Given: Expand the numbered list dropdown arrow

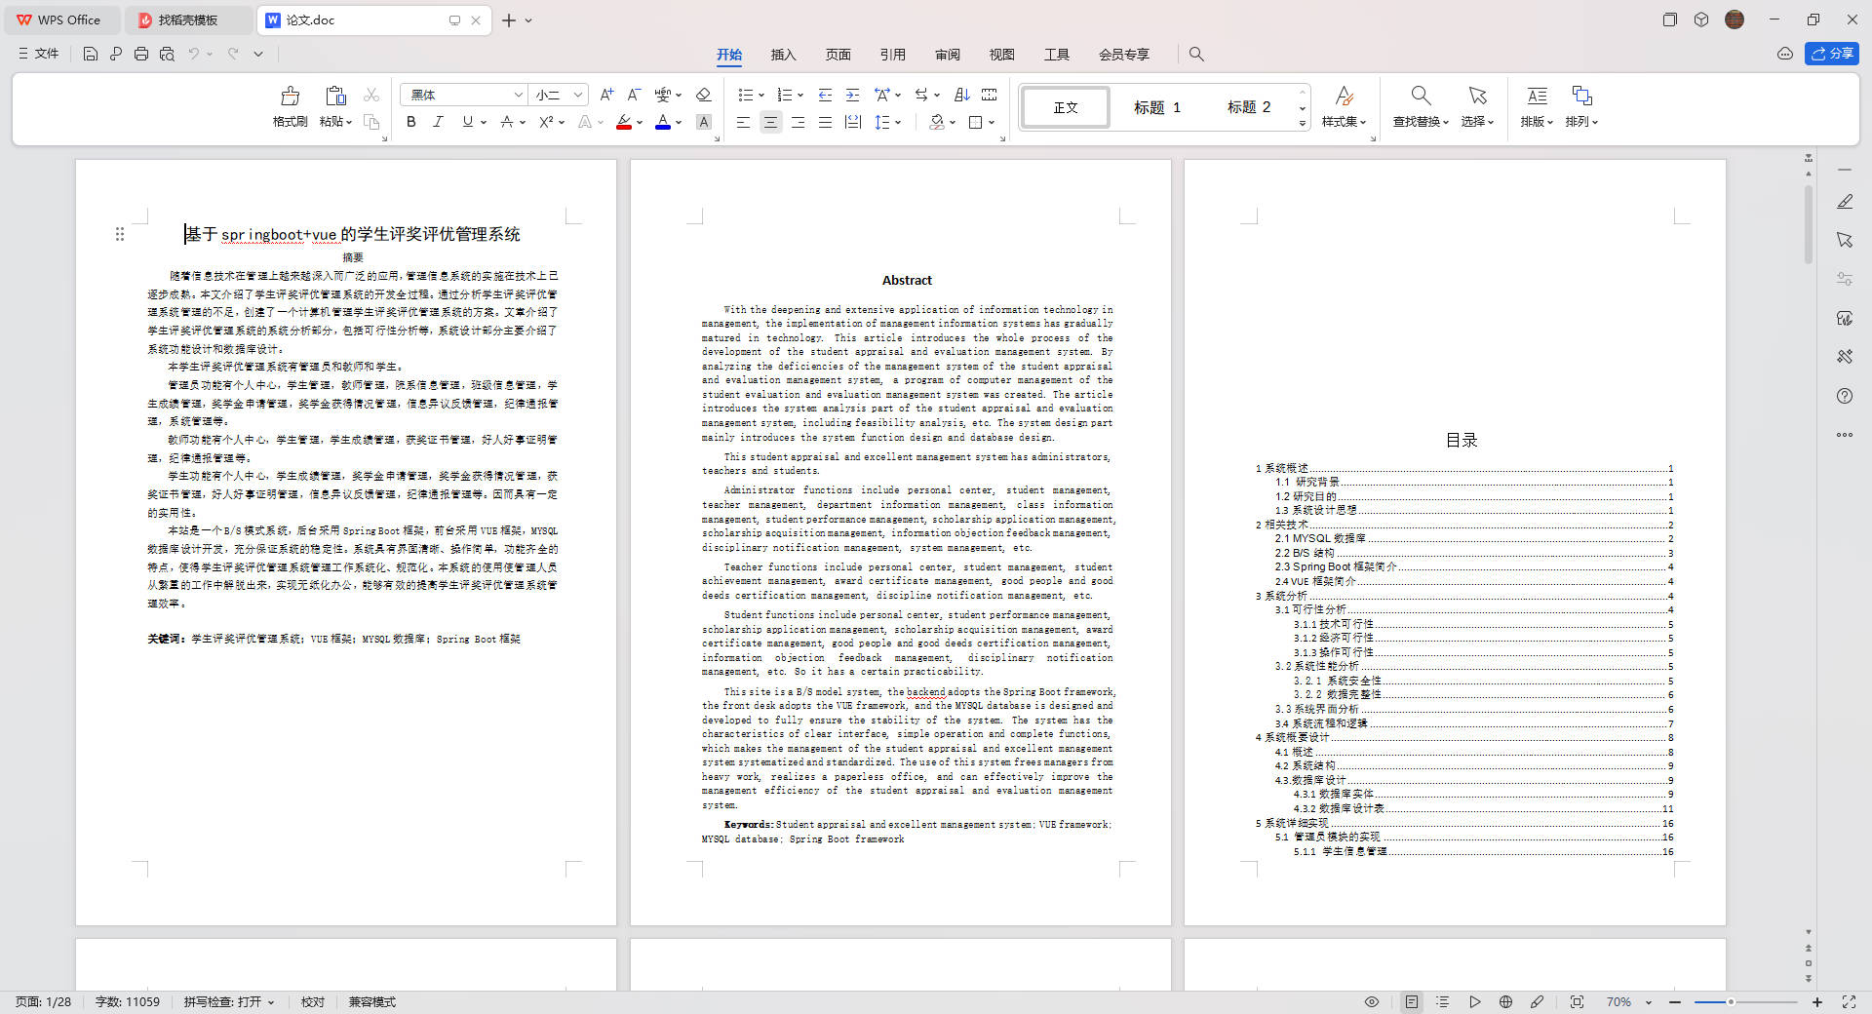Looking at the screenshot, I should point(800,95).
